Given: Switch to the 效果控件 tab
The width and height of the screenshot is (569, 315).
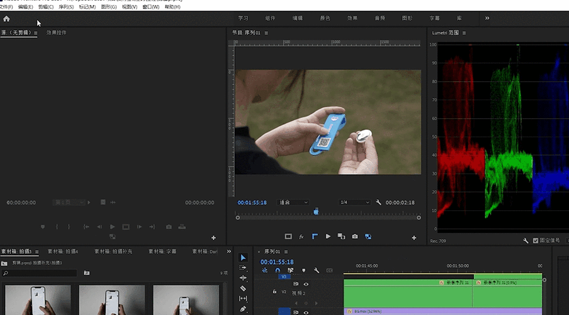Looking at the screenshot, I should pyautogui.click(x=57, y=33).
